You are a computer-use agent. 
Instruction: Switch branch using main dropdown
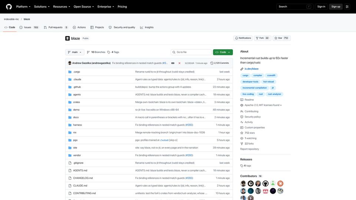pos(75,52)
